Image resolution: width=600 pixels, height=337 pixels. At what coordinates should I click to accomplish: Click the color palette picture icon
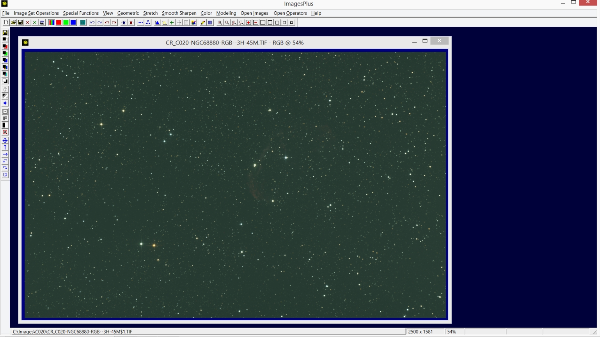(x=193, y=23)
